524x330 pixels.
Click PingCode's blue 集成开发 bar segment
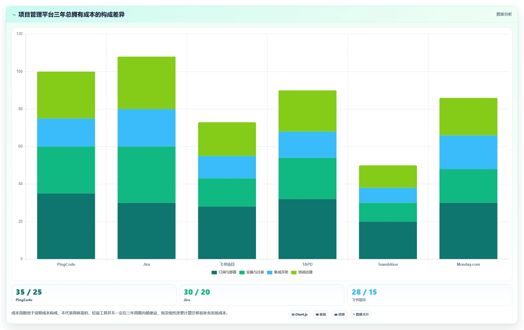tap(66, 133)
